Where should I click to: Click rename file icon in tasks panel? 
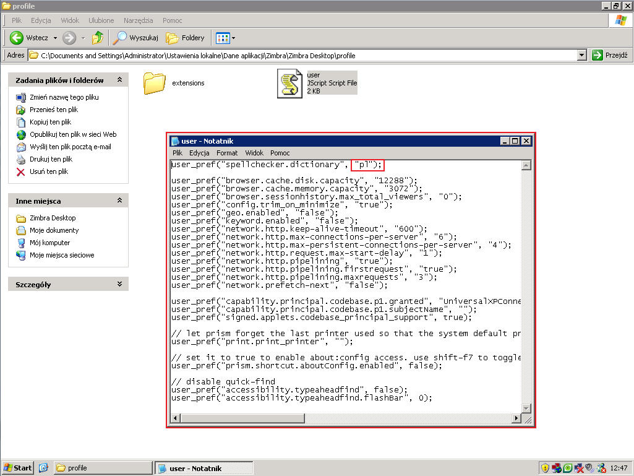click(x=21, y=97)
